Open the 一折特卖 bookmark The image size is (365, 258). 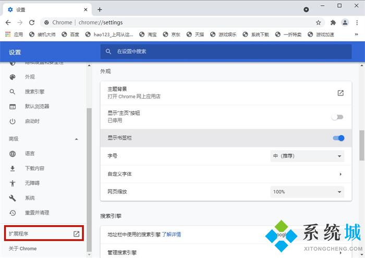288,34
